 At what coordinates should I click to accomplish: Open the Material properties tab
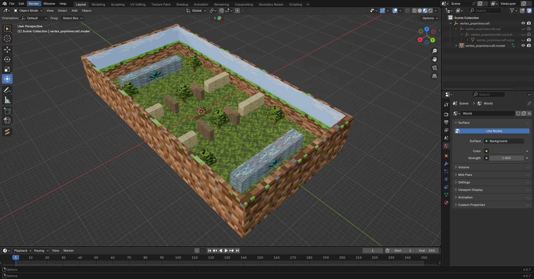[446, 203]
